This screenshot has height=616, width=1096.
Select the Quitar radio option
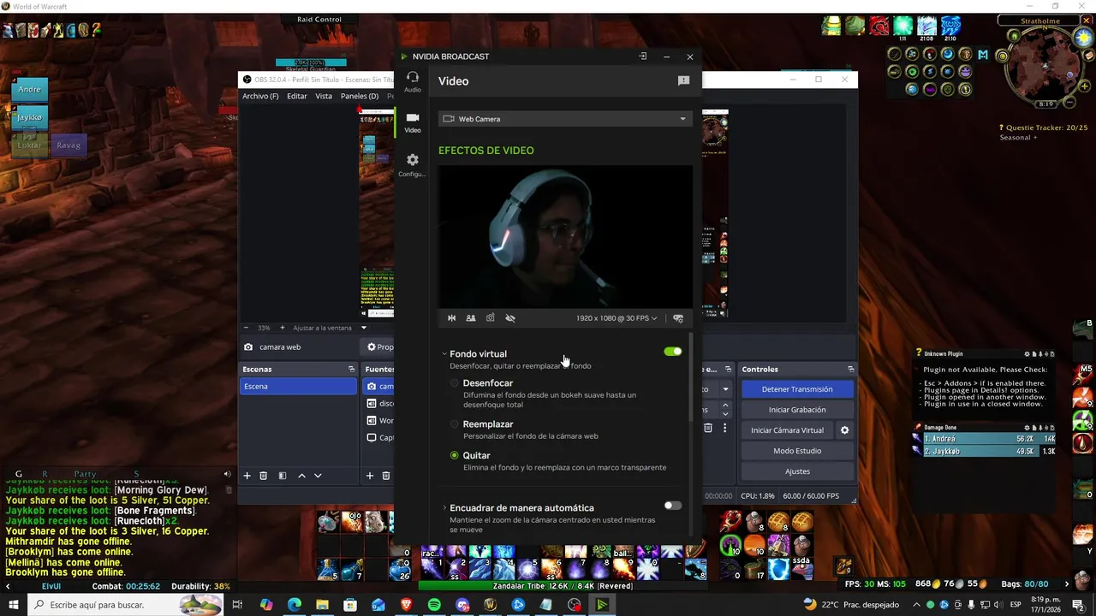(x=455, y=455)
